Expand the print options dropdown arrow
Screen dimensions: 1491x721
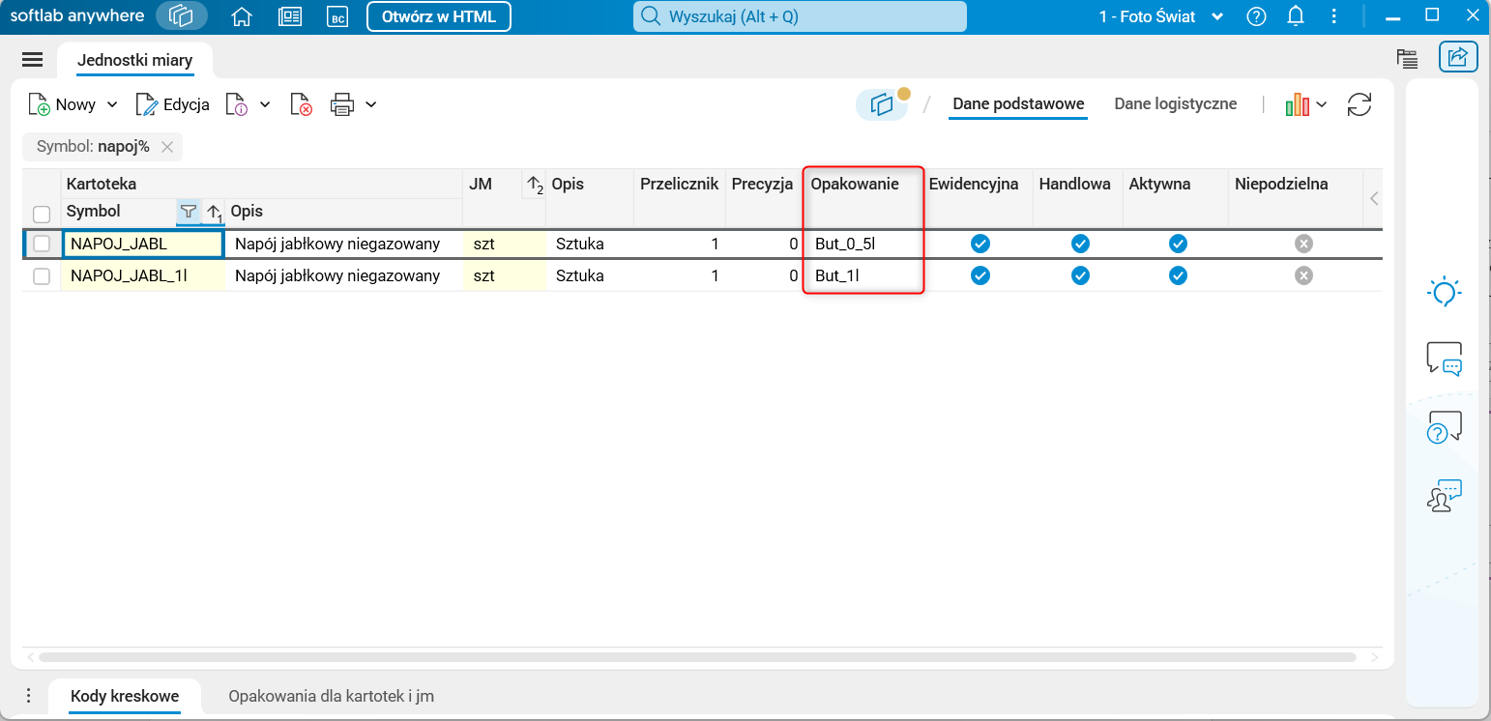(370, 104)
